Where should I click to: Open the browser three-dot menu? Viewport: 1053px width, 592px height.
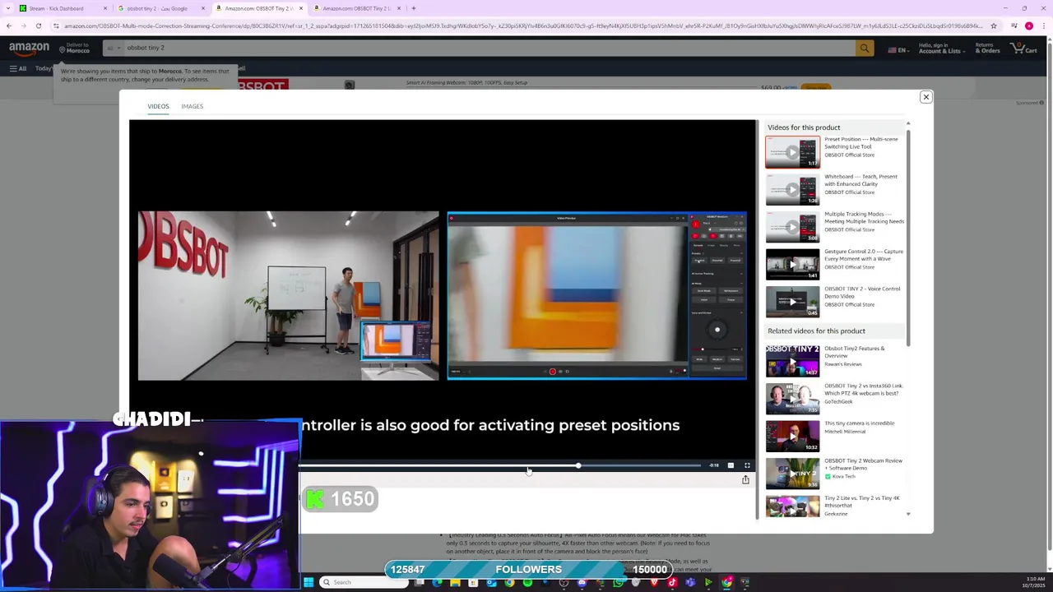(1043, 25)
